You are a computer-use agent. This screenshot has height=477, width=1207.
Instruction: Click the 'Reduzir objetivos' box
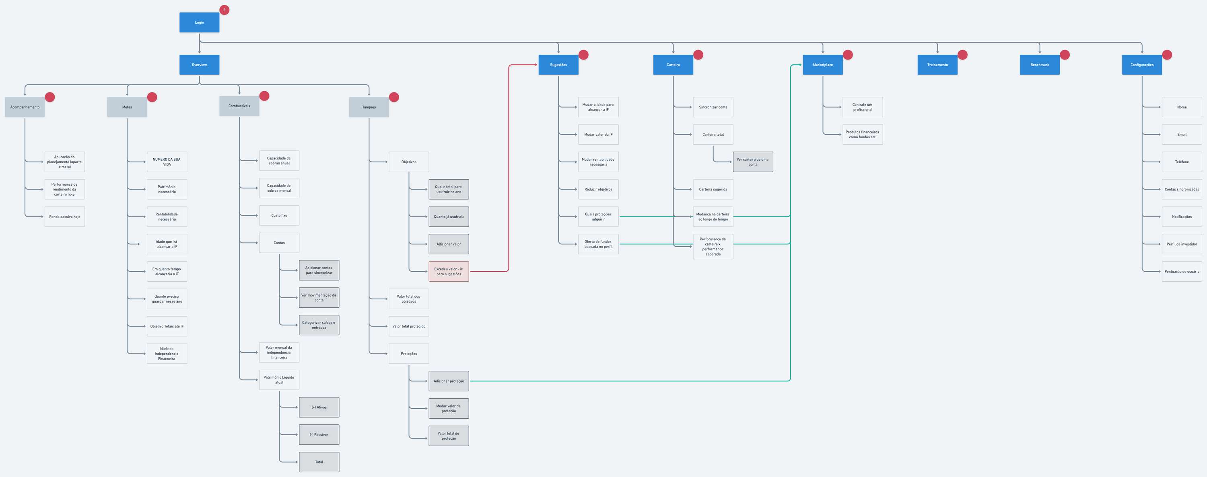tap(598, 189)
